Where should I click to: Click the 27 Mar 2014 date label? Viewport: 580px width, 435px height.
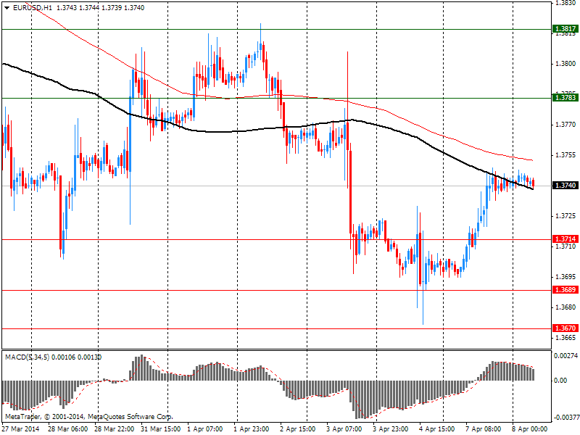point(22,428)
